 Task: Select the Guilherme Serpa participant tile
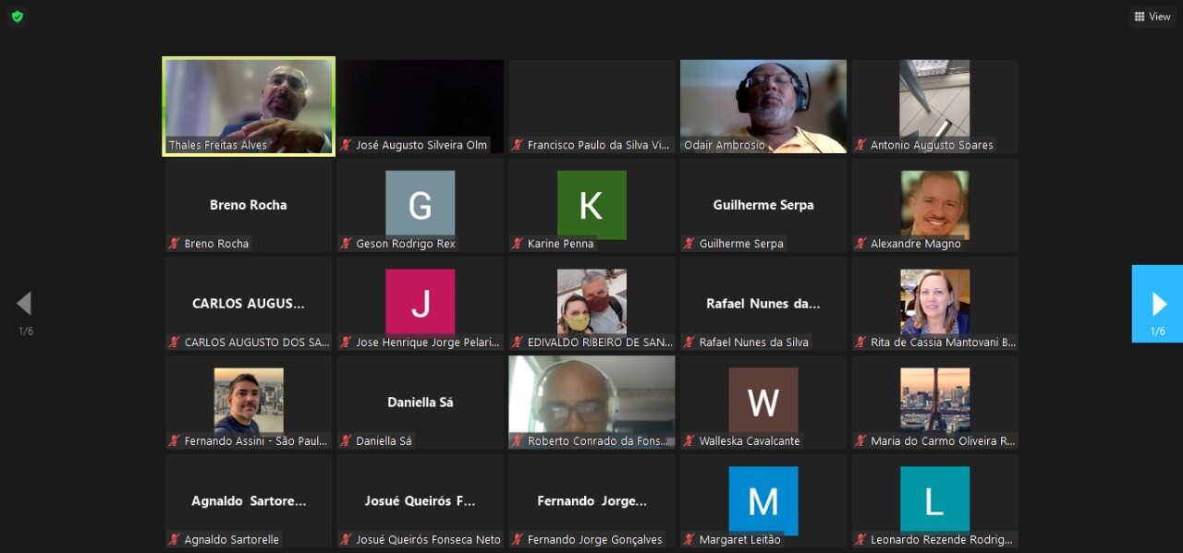click(763, 205)
